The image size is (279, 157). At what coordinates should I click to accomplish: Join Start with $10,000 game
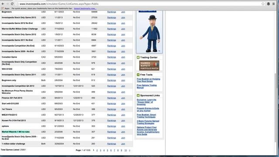point(123,104)
